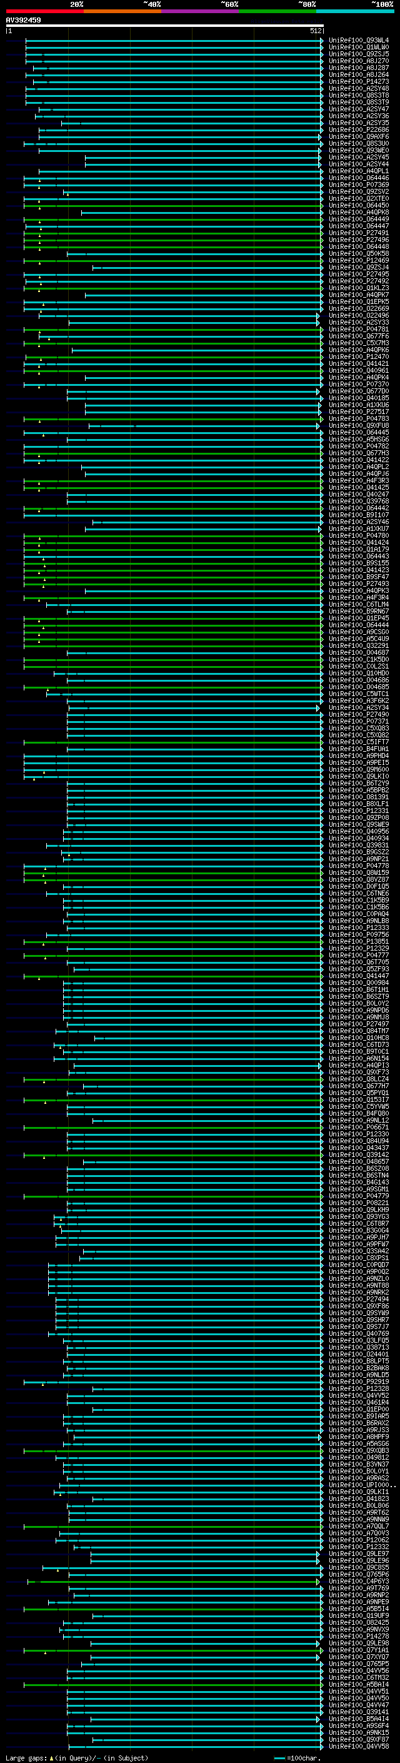Pick UniRef100_Q93WE0 hit name
Image resolution: width=400 pixels, height=1763 pixels.
359,151
